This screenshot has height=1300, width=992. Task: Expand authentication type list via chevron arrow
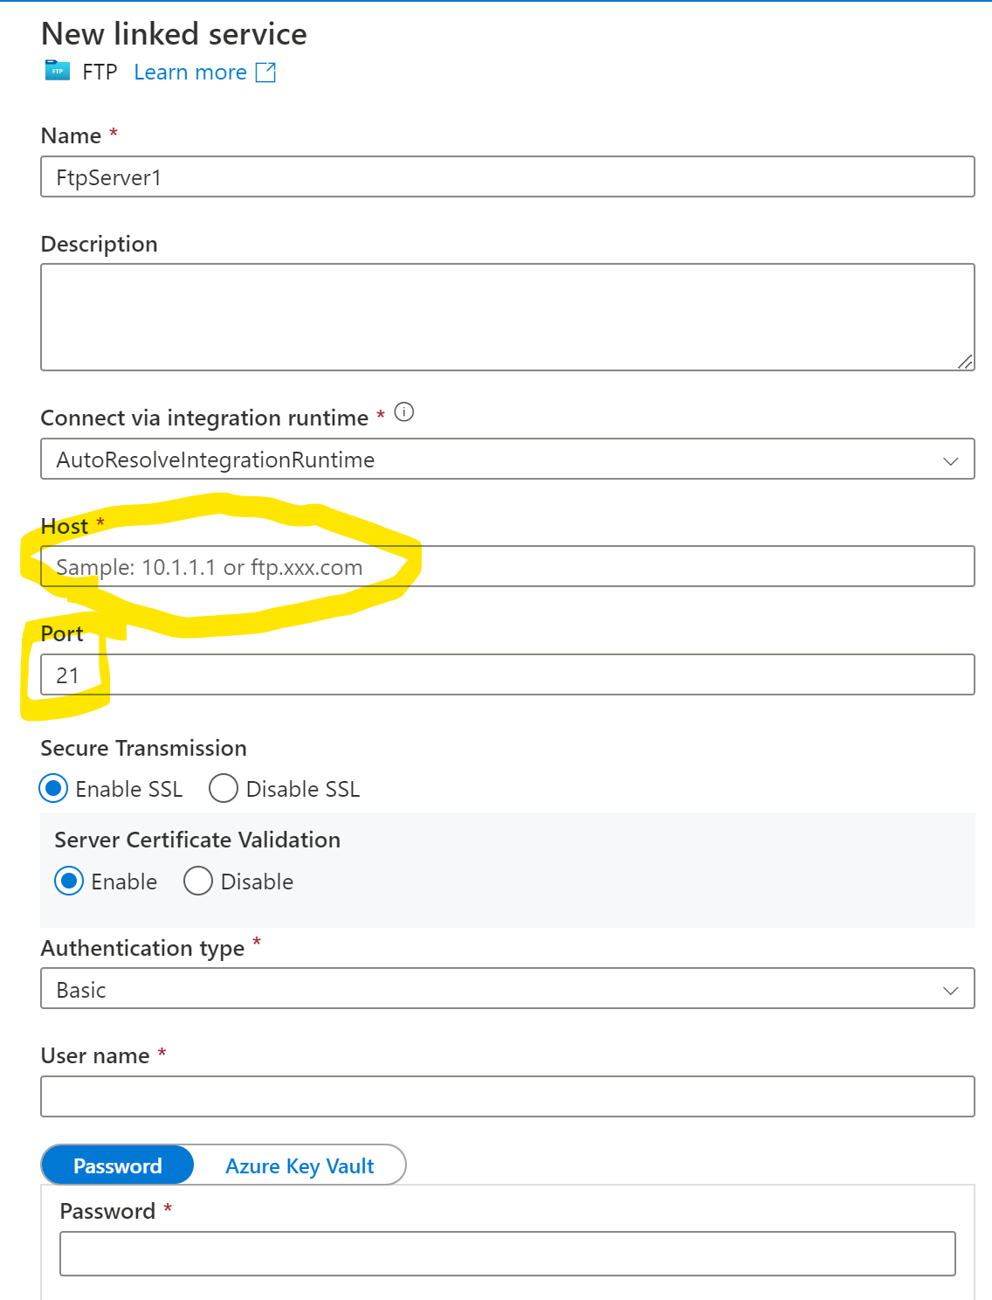[x=951, y=990]
